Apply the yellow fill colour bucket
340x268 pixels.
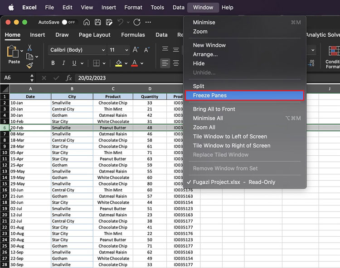[x=118, y=63]
